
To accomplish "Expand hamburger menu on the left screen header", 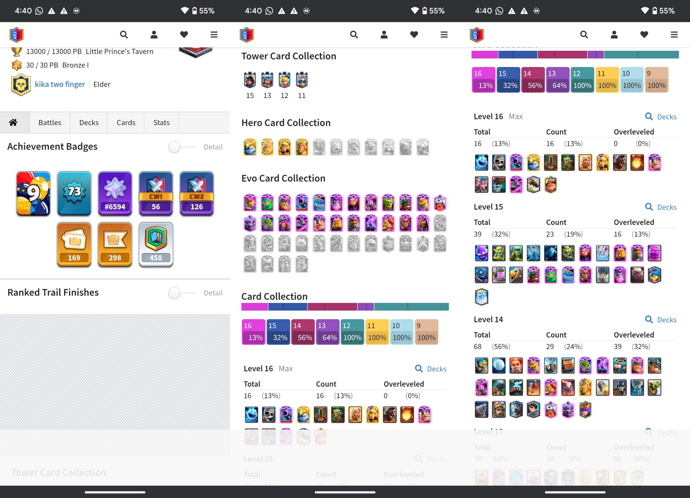I will coord(214,35).
